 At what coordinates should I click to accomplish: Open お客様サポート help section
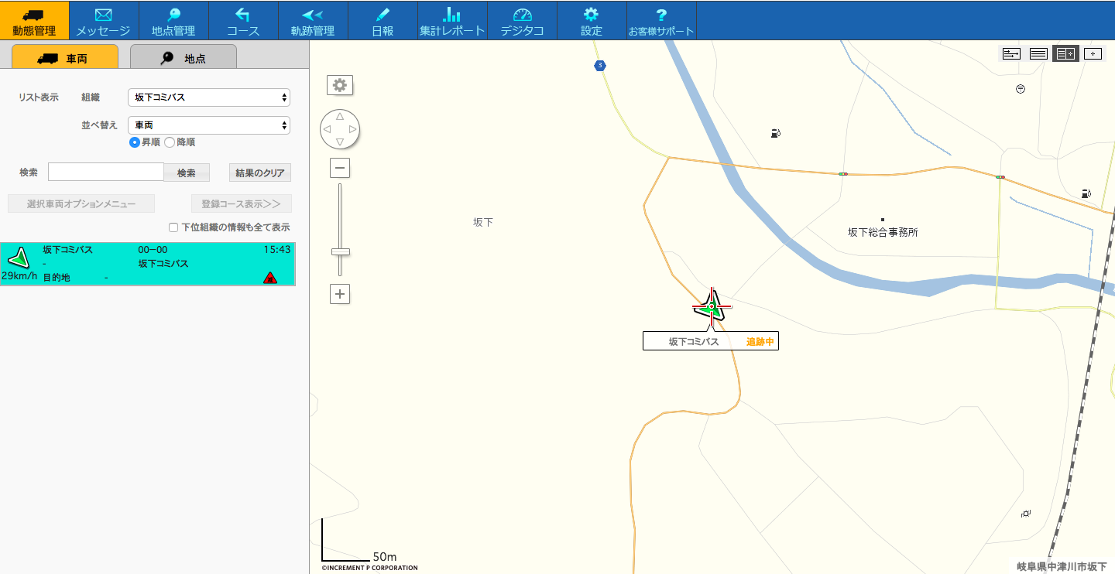[x=661, y=20]
